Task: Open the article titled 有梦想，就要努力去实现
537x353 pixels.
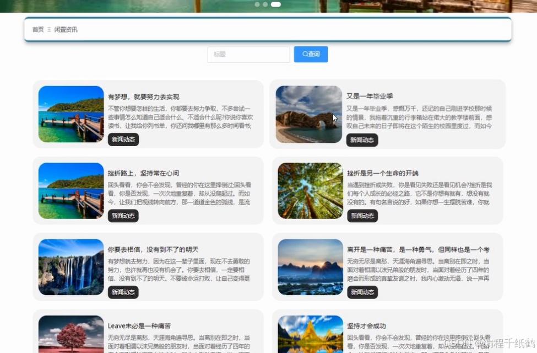Action: coord(144,97)
